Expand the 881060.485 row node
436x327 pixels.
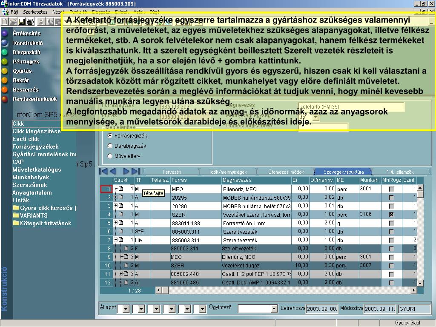point(120,282)
